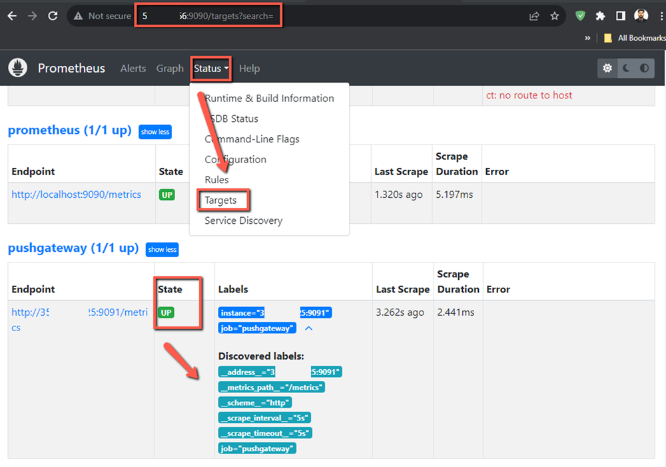
Task: Open the Chrome extensions puzzle icon
Action: click(x=600, y=15)
